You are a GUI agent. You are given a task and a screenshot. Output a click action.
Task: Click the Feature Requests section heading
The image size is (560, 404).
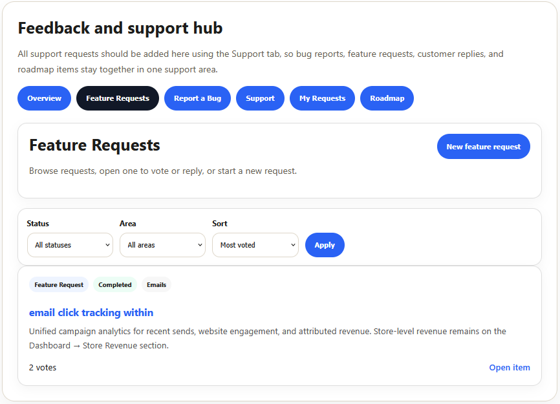pos(94,145)
